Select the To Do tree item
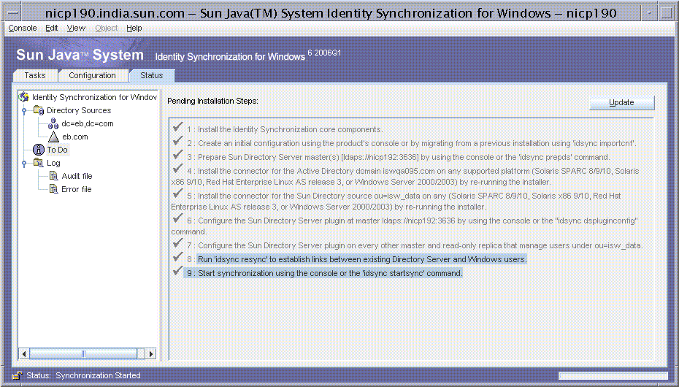Image resolution: width=679 pixels, height=387 pixels. click(57, 150)
